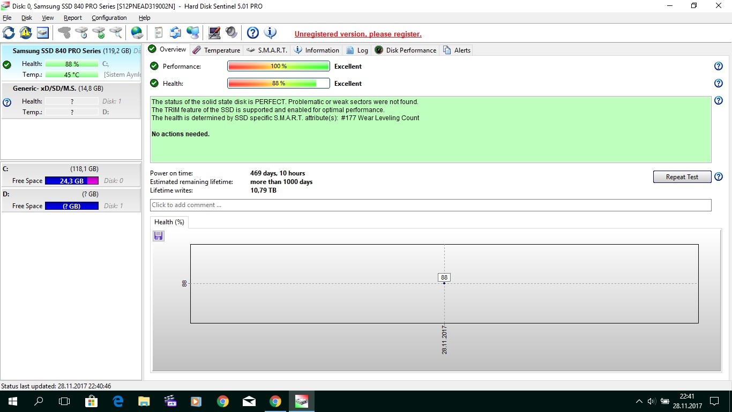The width and height of the screenshot is (732, 412).
Task: Select the Samsung SSD 840 PRO Series disk
Action: click(x=71, y=63)
